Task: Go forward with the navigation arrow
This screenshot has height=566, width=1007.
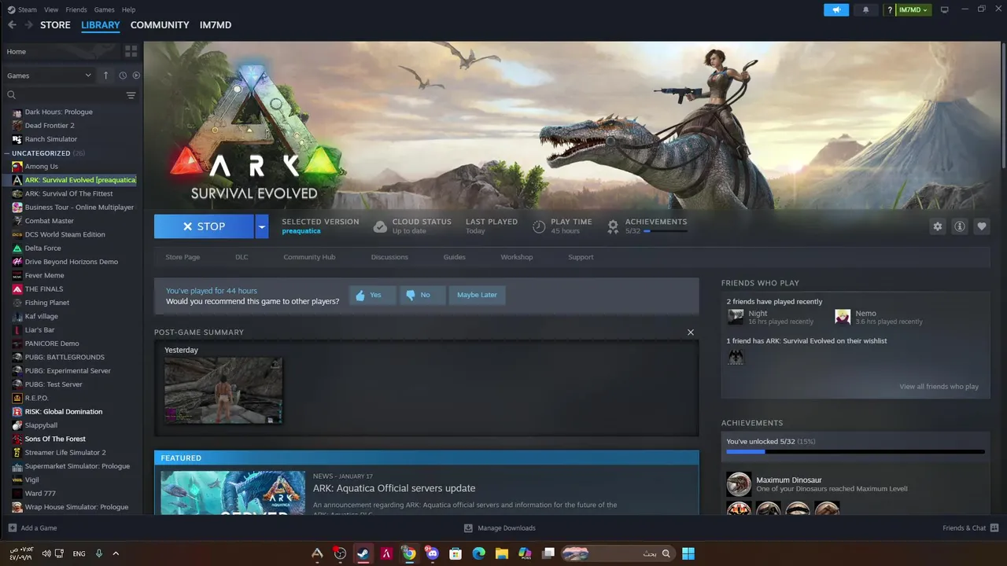Action: point(29,25)
